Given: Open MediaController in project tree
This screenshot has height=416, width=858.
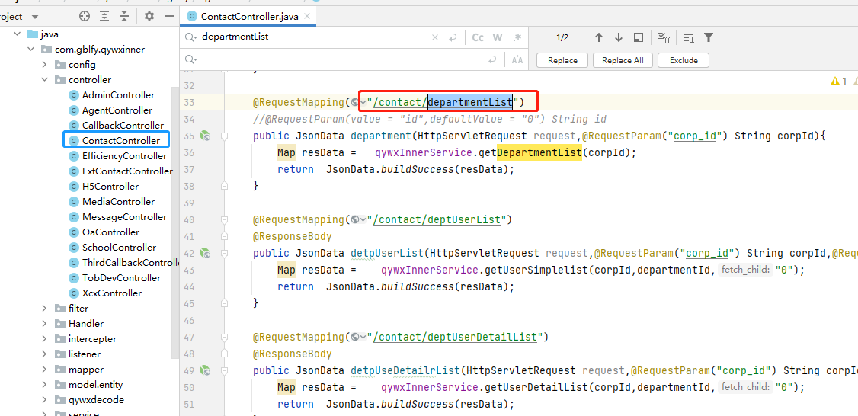Looking at the screenshot, I should pyautogui.click(x=118, y=201).
